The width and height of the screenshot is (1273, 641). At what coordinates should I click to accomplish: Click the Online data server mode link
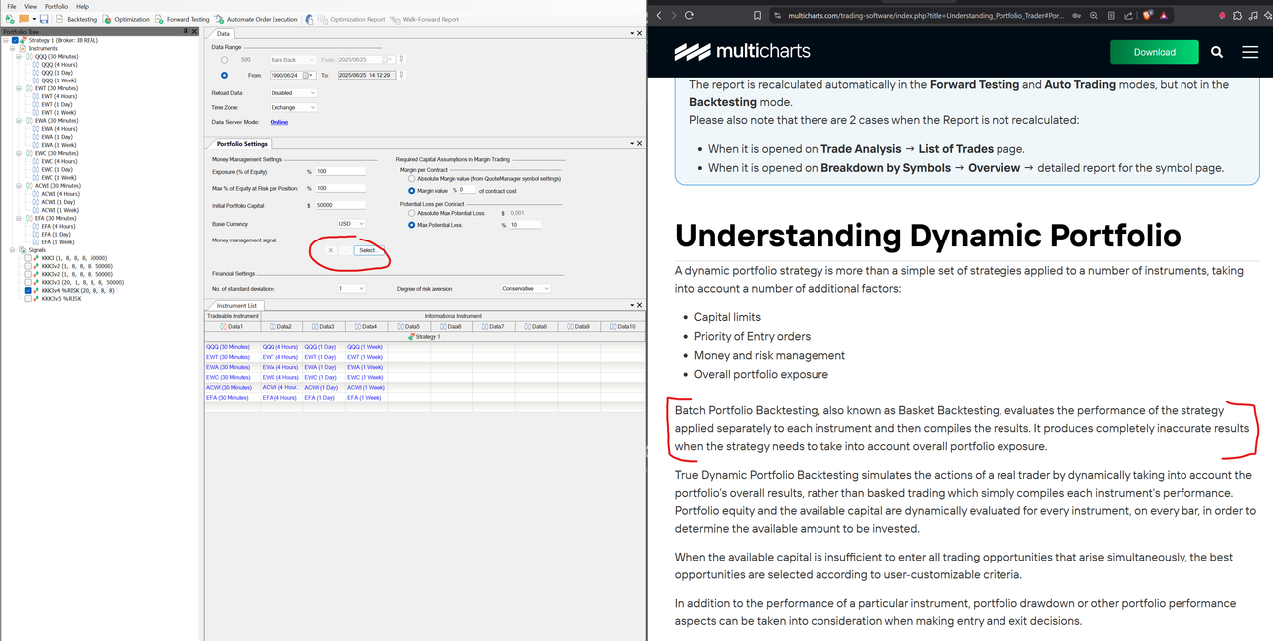pos(279,122)
